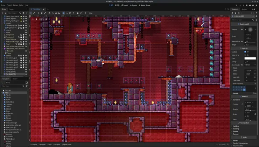Switch to the Import tab

pos(12,9)
